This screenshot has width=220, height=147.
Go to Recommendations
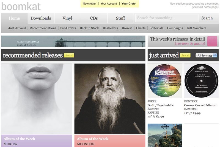43,28
